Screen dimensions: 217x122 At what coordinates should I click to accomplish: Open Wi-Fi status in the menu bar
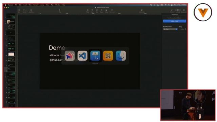tap(165, 5)
